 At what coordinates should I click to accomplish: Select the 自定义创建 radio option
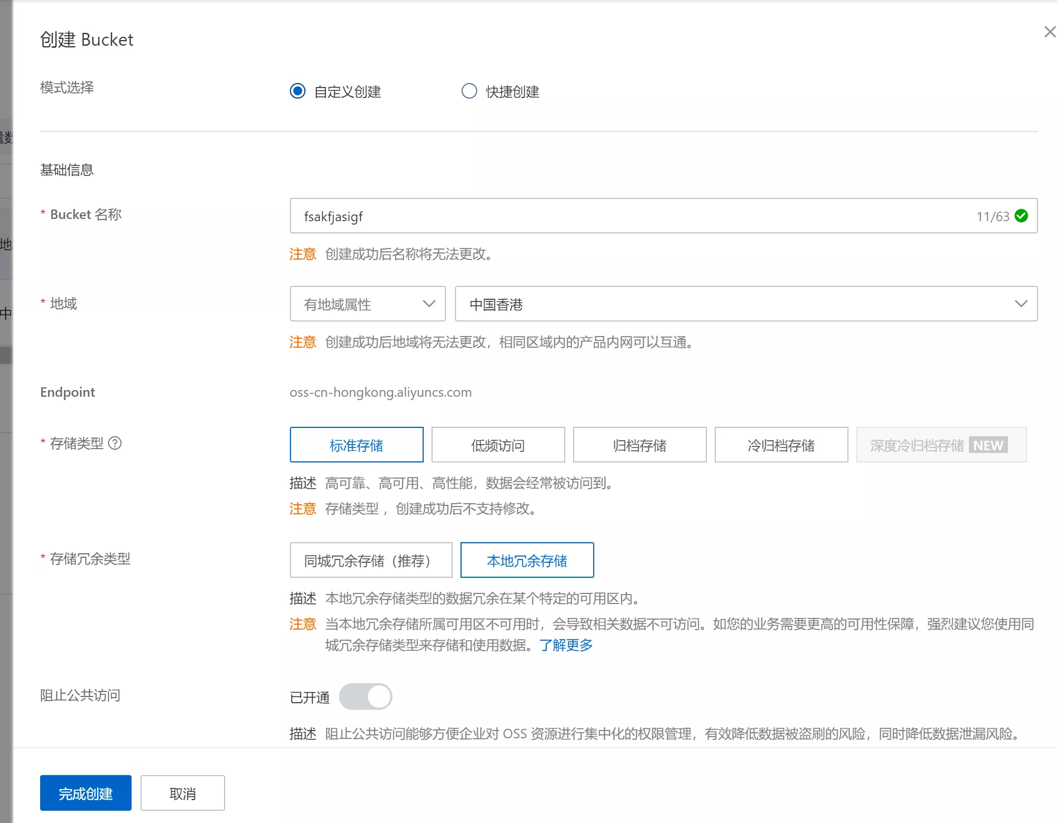point(297,91)
